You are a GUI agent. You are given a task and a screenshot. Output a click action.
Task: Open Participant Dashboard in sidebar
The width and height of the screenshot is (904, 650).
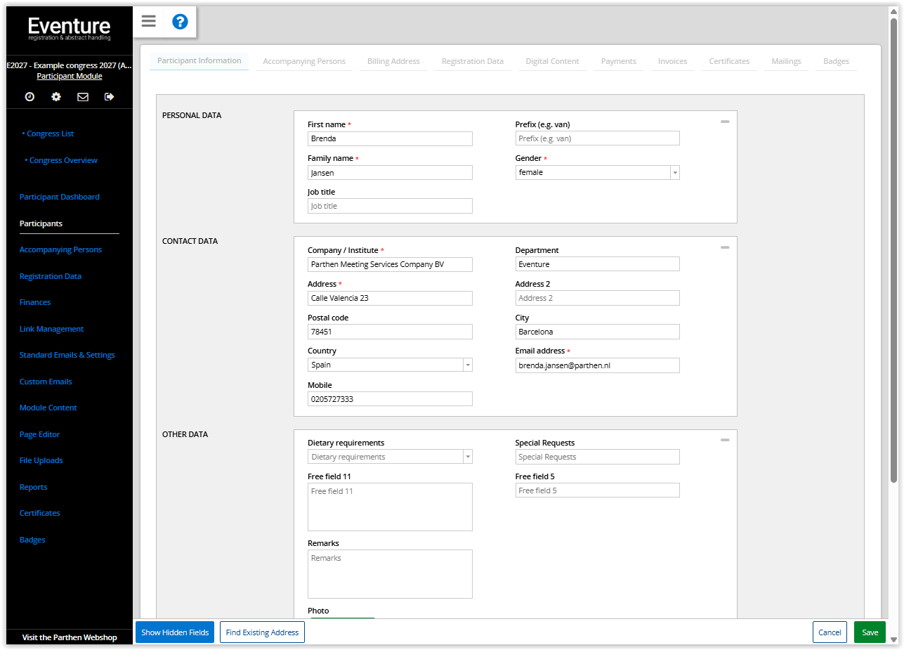[60, 197]
